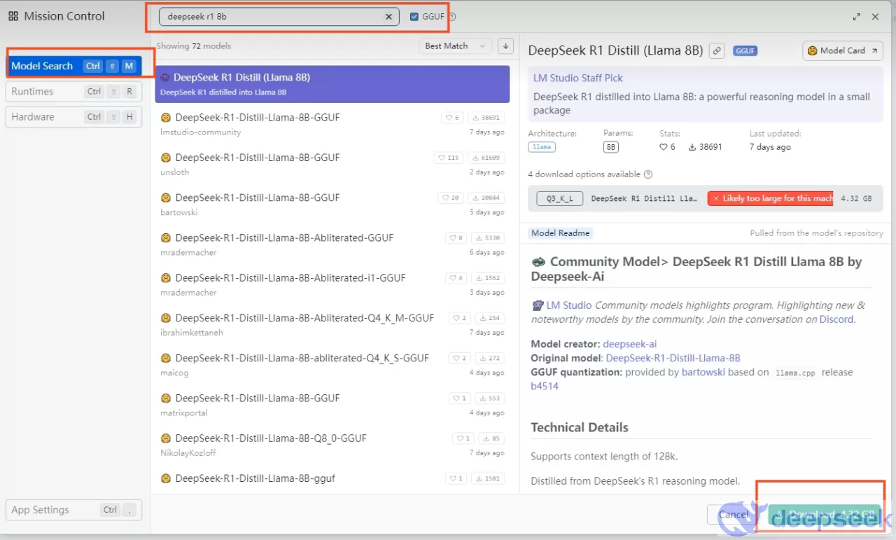
Task: Click the 553 downloads badge on matrixportal row
Action: [x=490, y=399]
